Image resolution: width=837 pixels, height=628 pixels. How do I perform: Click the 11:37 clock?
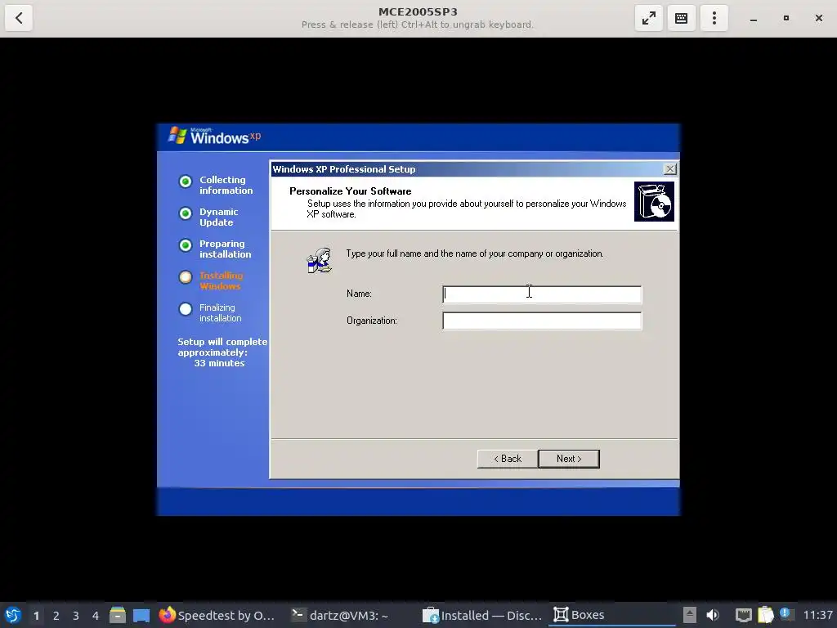coord(817,615)
